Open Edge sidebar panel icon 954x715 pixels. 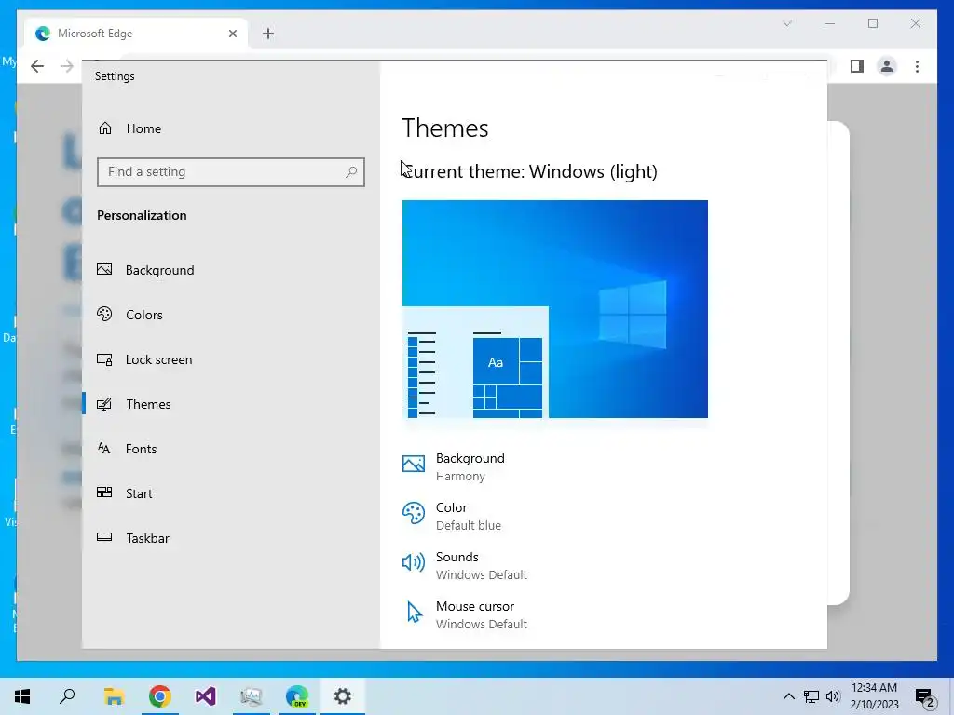[857, 66]
